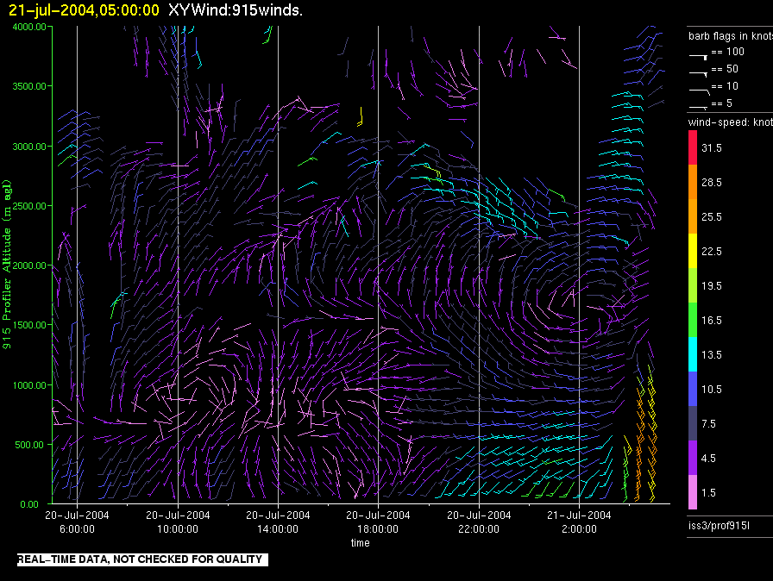Click the real-time data quality disclaimer
This screenshot has width=773, height=581.
(x=142, y=559)
